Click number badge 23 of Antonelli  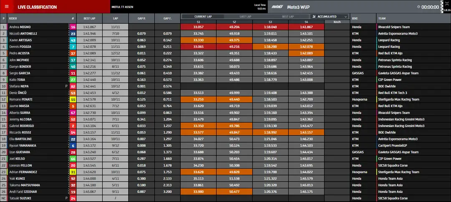[73, 34]
